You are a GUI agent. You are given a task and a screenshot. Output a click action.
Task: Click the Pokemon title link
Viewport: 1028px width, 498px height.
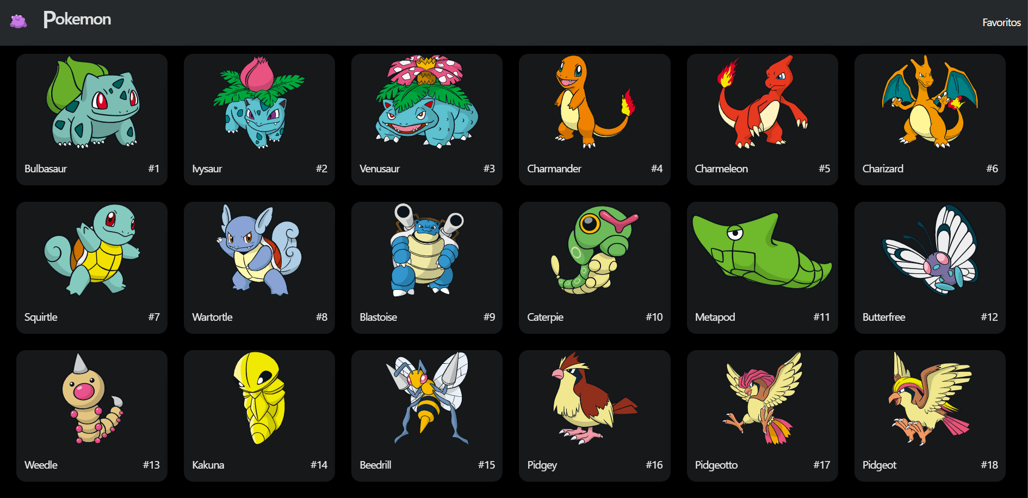click(77, 20)
